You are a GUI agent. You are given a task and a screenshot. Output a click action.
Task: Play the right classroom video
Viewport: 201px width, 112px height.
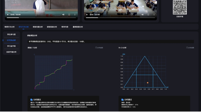pyautogui.click(x=87, y=15)
